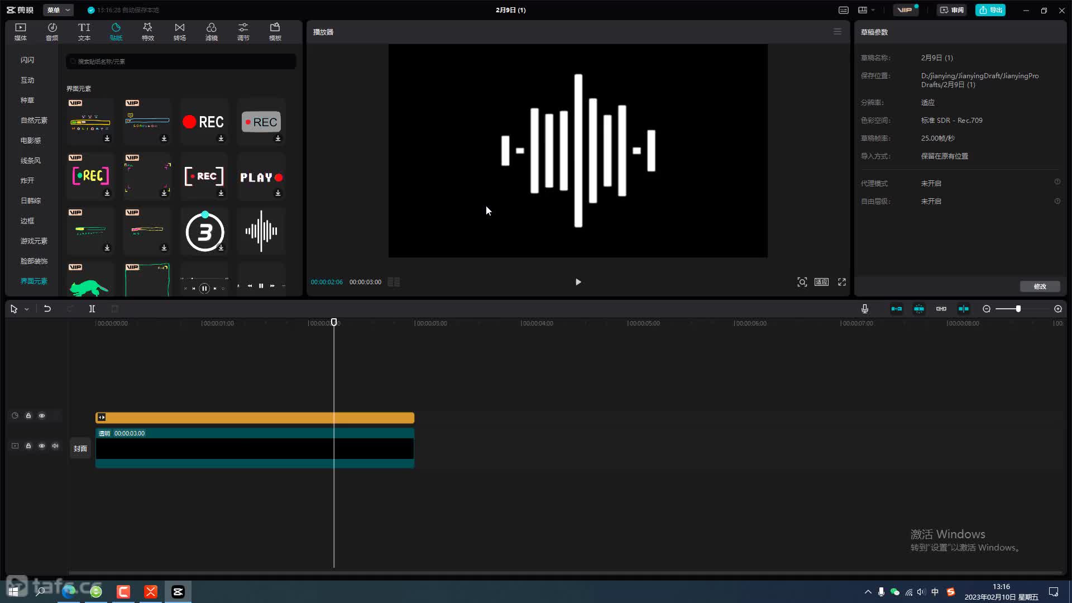The width and height of the screenshot is (1072, 603).
Task: Click the selection arrow tool
Action: [14, 309]
